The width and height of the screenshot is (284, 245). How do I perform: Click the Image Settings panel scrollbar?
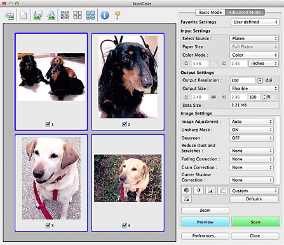tap(278, 150)
